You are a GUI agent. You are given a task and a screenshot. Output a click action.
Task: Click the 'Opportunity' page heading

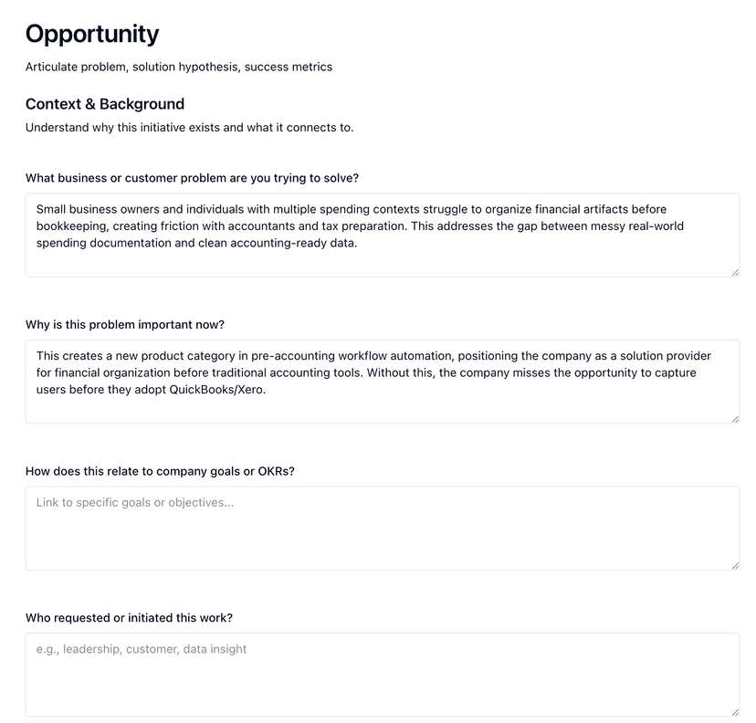click(x=91, y=35)
